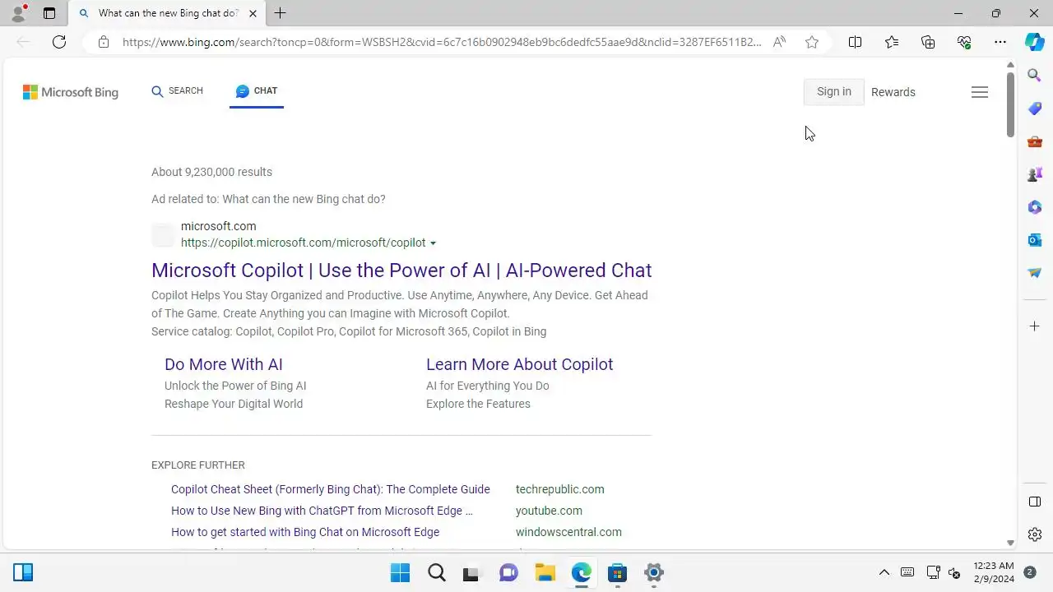Screen dimensions: 1053x592
Task: Toggle sidebar visibility icon
Action: [1035, 502]
